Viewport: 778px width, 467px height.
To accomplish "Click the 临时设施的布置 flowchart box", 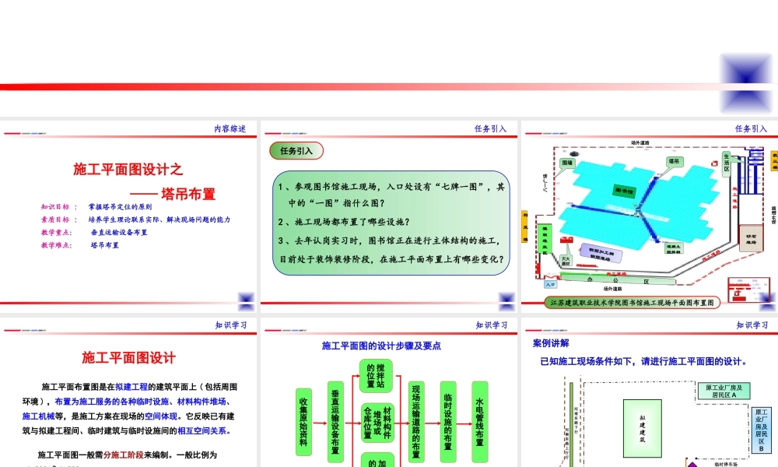I will [448, 422].
